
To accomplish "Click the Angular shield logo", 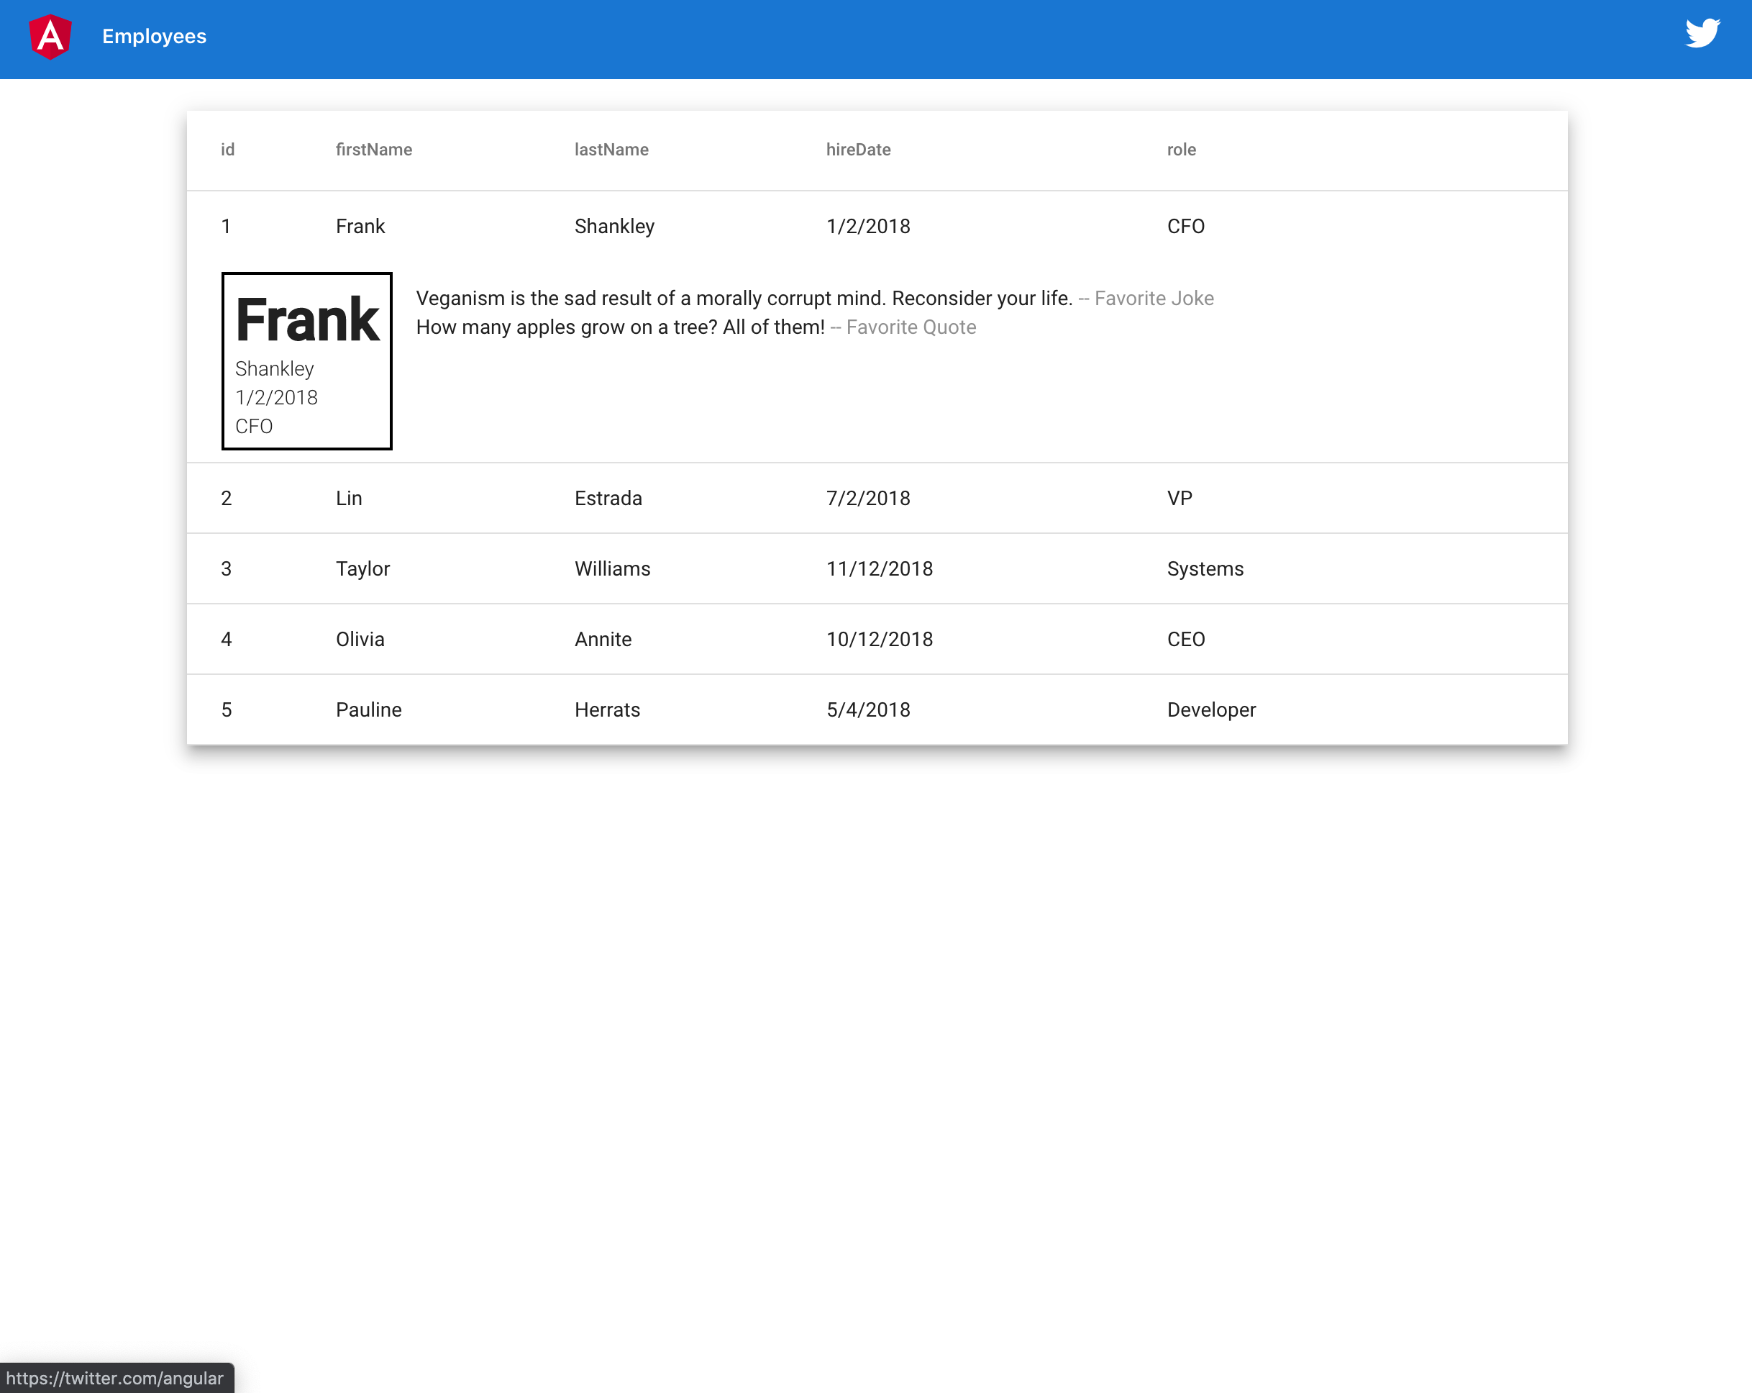I will 50,37.
